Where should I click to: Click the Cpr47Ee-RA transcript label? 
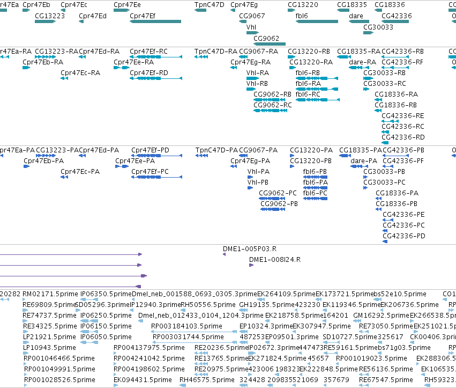[x=134, y=62]
